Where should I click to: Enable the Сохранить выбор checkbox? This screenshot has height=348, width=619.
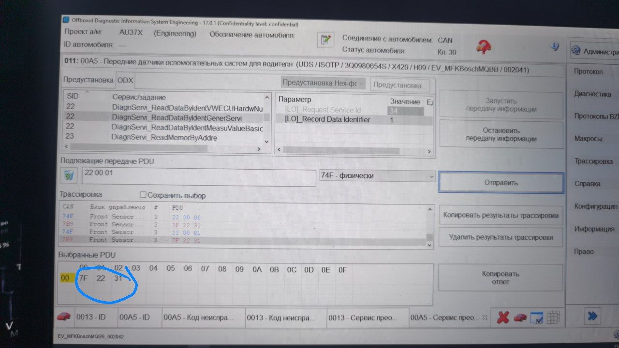click(142, 195)
